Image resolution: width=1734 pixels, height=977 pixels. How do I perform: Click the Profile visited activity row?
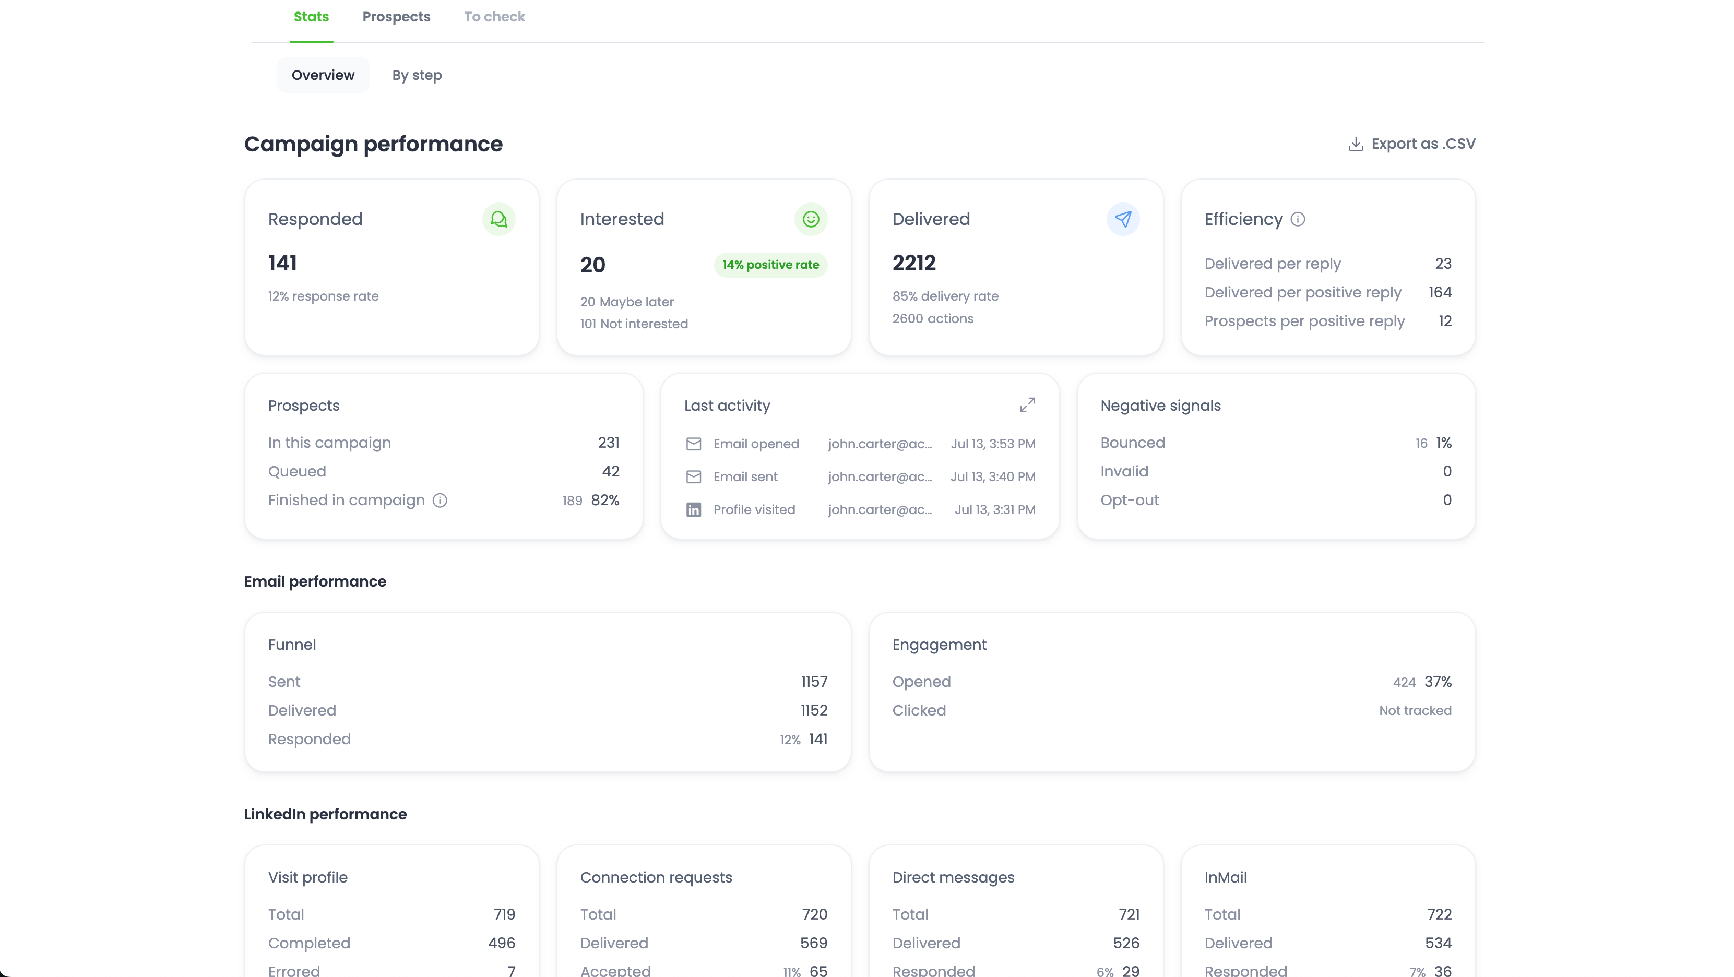point(860,510)
